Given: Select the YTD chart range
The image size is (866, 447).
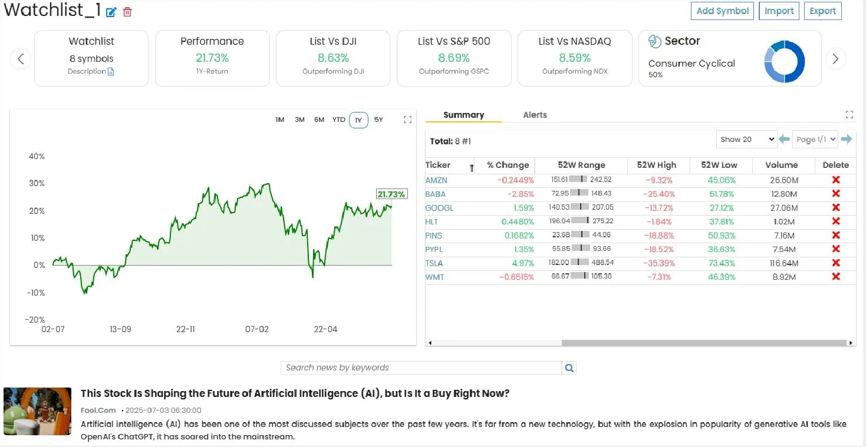Looking at the screenshot, I should (x=338, y=120).
